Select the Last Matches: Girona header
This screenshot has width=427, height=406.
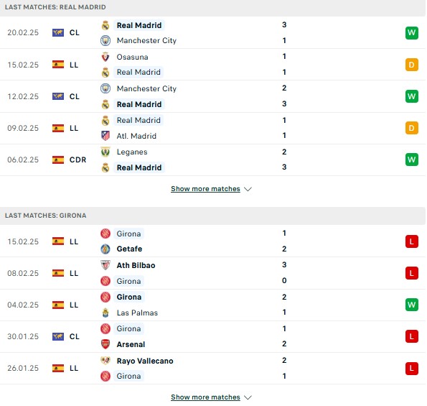coord(212,216)
